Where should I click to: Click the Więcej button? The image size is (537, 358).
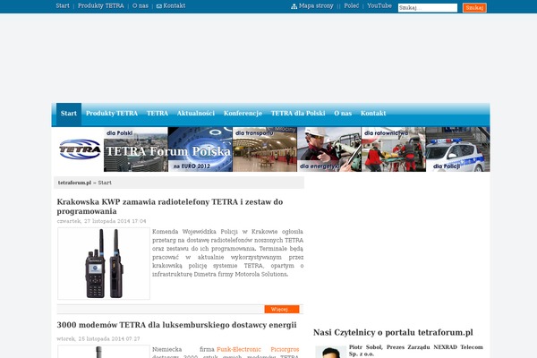tap(282, 310)
